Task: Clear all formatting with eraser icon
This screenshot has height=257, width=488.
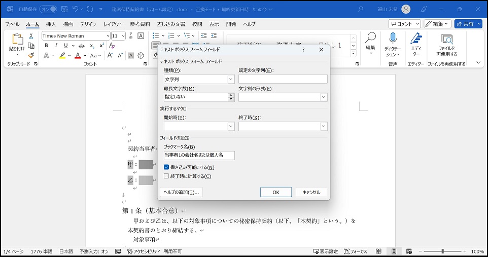Action: pos(112,46)
